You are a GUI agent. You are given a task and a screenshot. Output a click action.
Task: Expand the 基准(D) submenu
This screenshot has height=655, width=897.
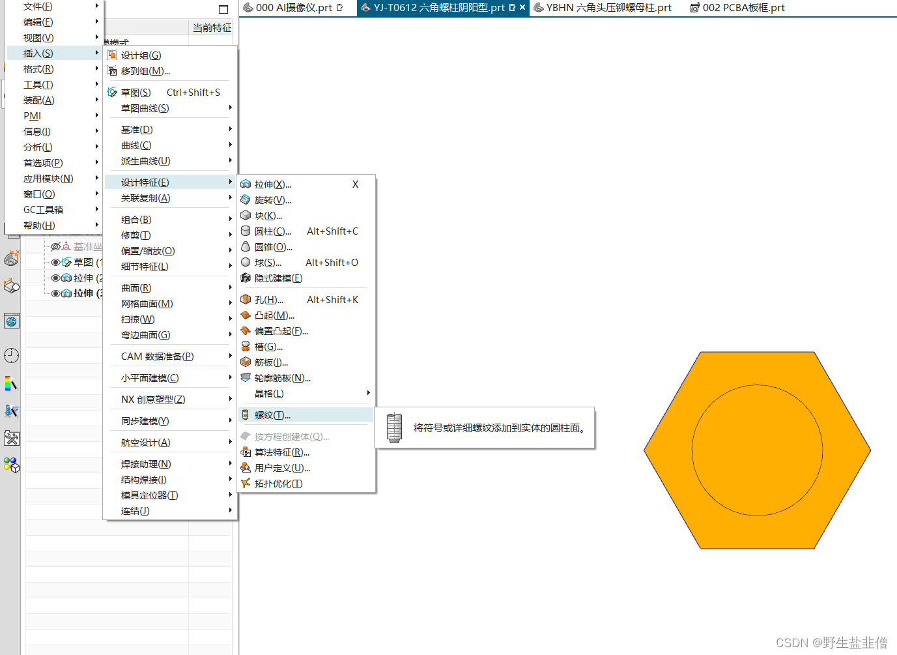click(x=170, y=130)
